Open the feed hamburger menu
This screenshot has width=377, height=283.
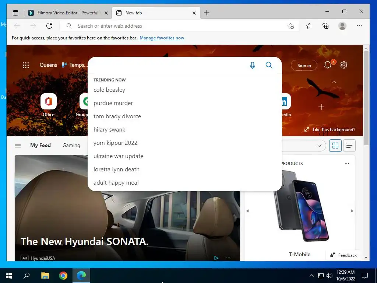coord(18,146)
